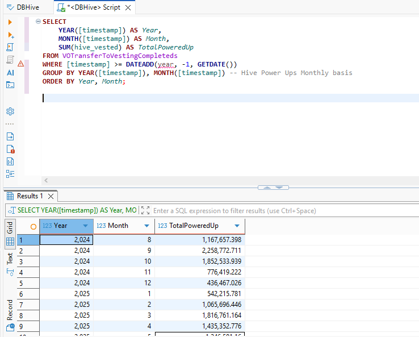Open Month column filter dropdown
The width and height of the screenshot is (419, 337).
point(146,226)
